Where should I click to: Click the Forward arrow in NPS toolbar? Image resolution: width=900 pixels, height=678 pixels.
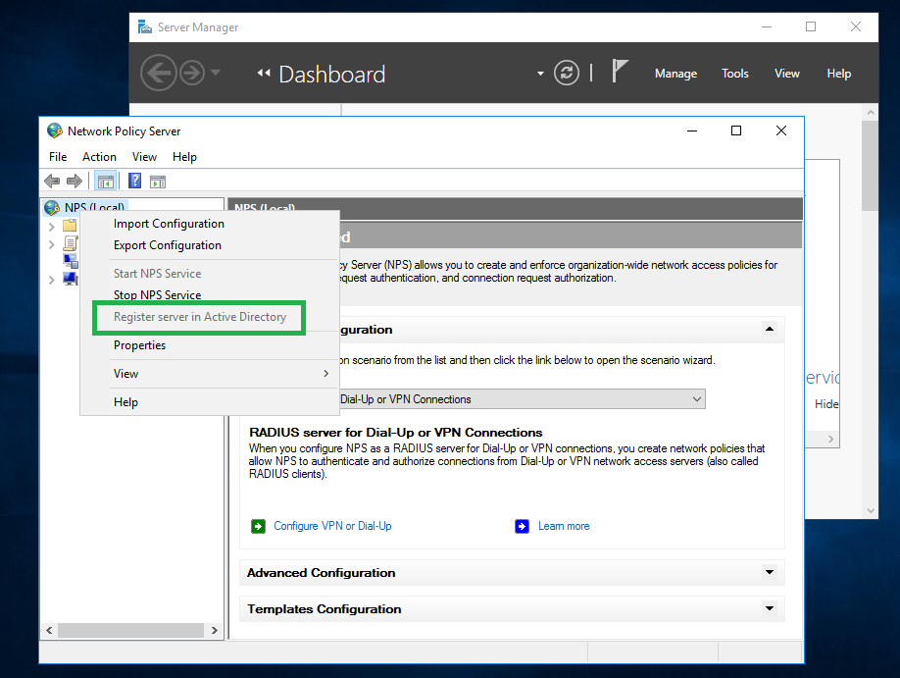click(74, 181)
